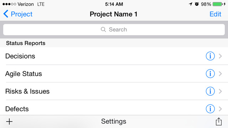Tap the battery indicator in status bar
This screenshot has height=128, width=228.
tap(218, 4)
